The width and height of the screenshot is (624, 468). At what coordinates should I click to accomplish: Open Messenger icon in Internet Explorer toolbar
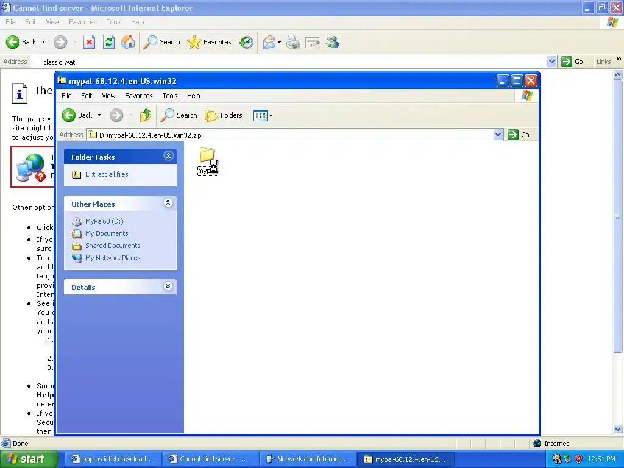pyautogui.click(x=332, y=42)
